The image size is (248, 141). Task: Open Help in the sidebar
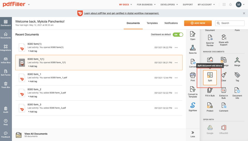tap(6, 122)
